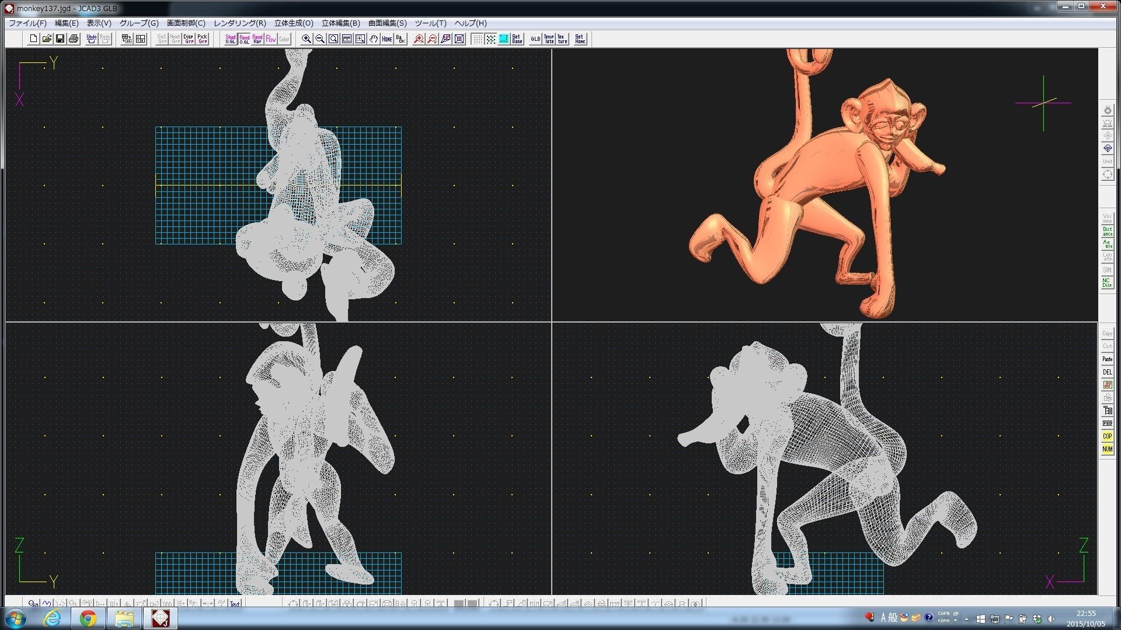This screenshot has height=630, width=1121.
Task: Start Rend Ray raytrace rendering
Action: tap(257, 39)
